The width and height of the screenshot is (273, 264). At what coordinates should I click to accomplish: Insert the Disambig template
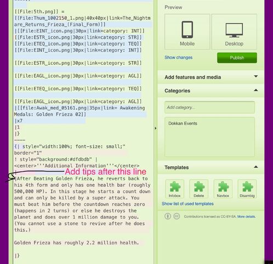247,189
